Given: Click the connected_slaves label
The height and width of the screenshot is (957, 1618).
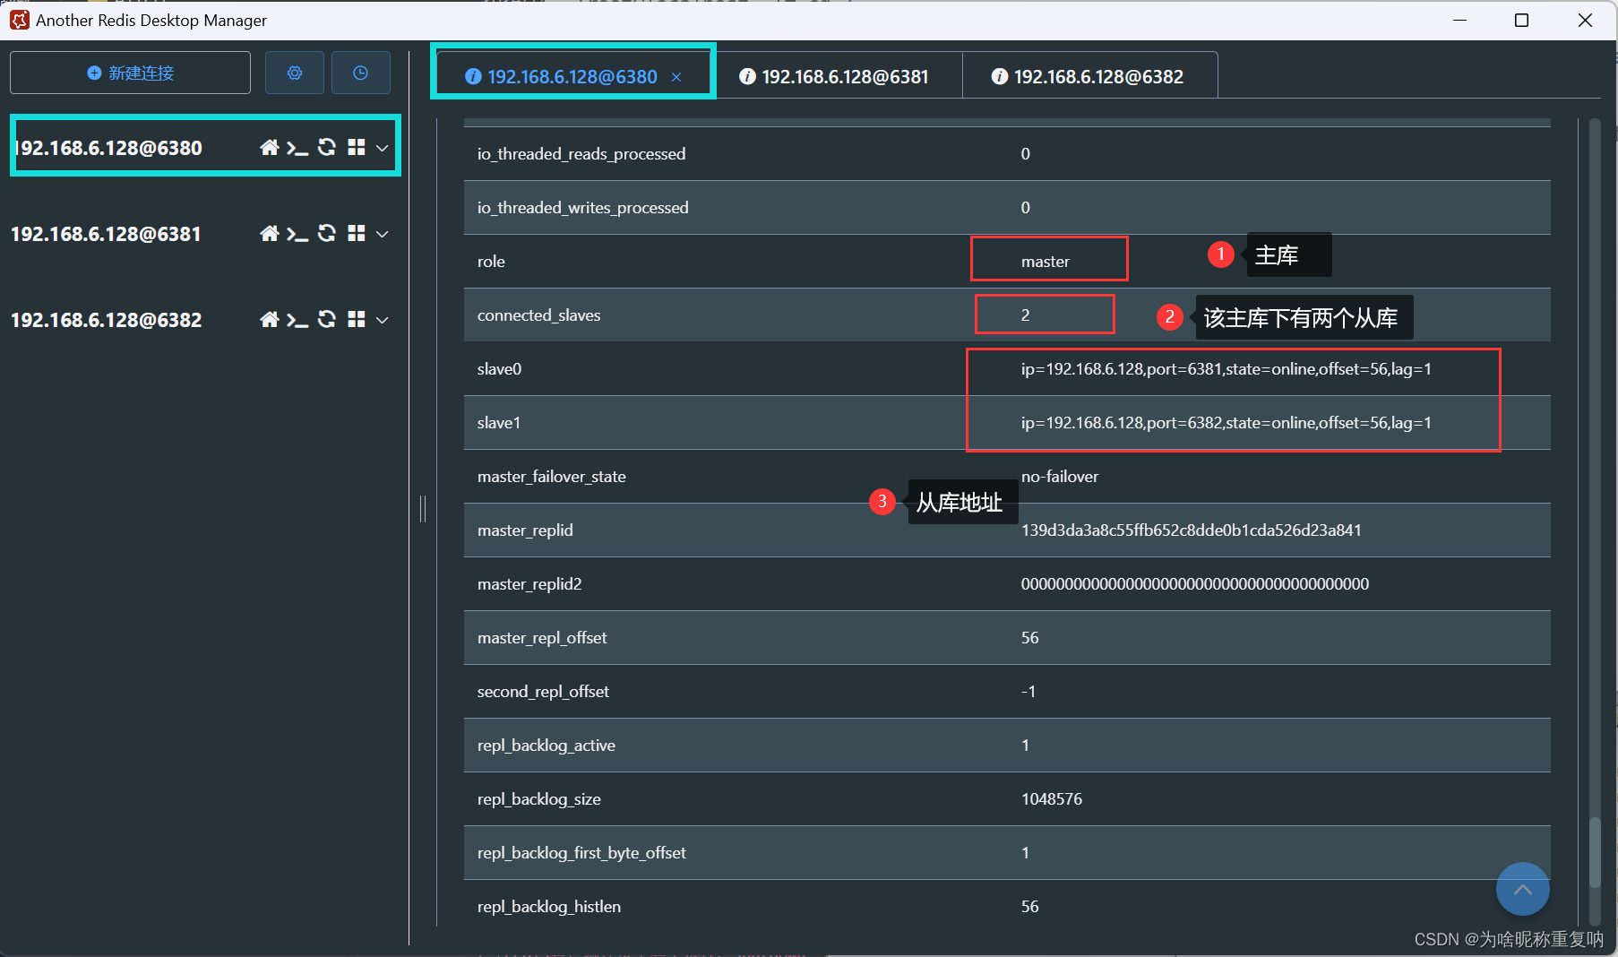Looking at the screenshot, I should [x=539, y=315].
